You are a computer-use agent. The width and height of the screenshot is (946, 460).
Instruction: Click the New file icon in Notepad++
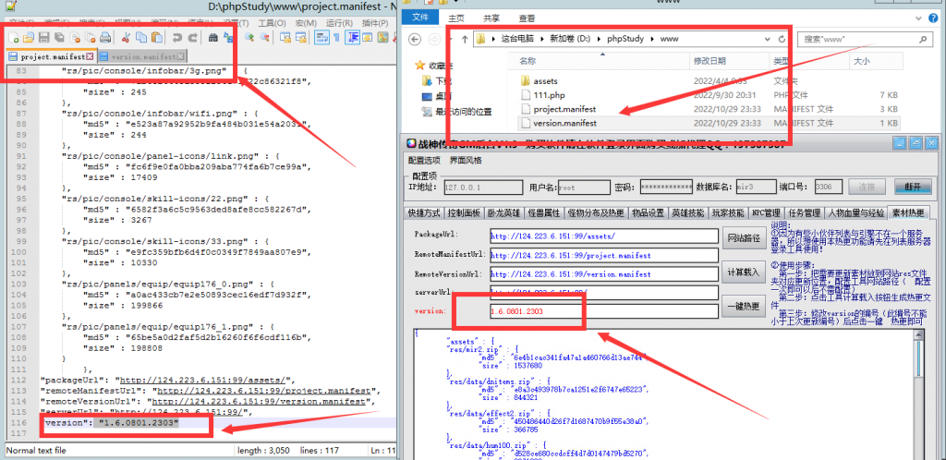[x=13, y=37]
